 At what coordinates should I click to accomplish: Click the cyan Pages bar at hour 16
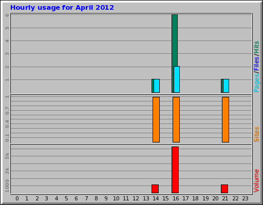(177, 79)
